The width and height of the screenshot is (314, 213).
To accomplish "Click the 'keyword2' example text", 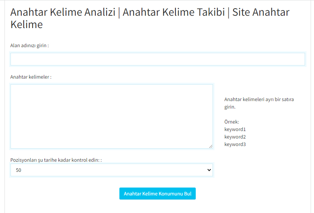I will click(235, 137).
